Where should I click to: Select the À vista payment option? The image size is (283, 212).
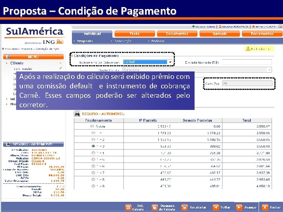pos(92,126)
